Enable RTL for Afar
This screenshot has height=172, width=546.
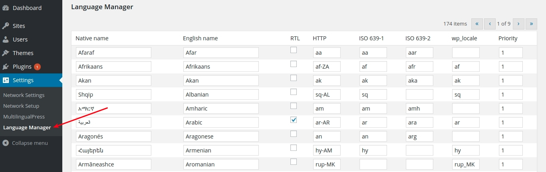coord(294,50)
